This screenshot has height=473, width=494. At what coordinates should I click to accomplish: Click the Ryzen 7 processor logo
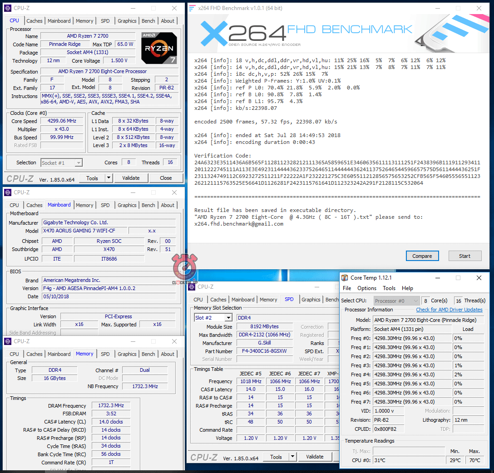click(159, 48)
